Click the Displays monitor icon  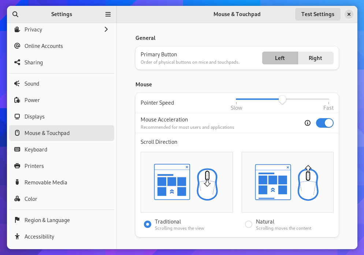click(x=17, y=116)
